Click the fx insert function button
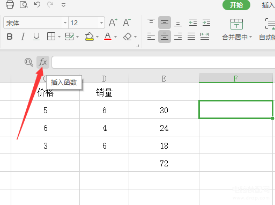 coord(43,62)
